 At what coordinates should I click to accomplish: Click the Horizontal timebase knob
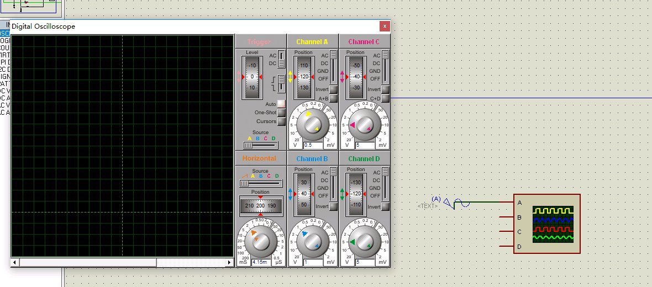[x=260, y=241]
